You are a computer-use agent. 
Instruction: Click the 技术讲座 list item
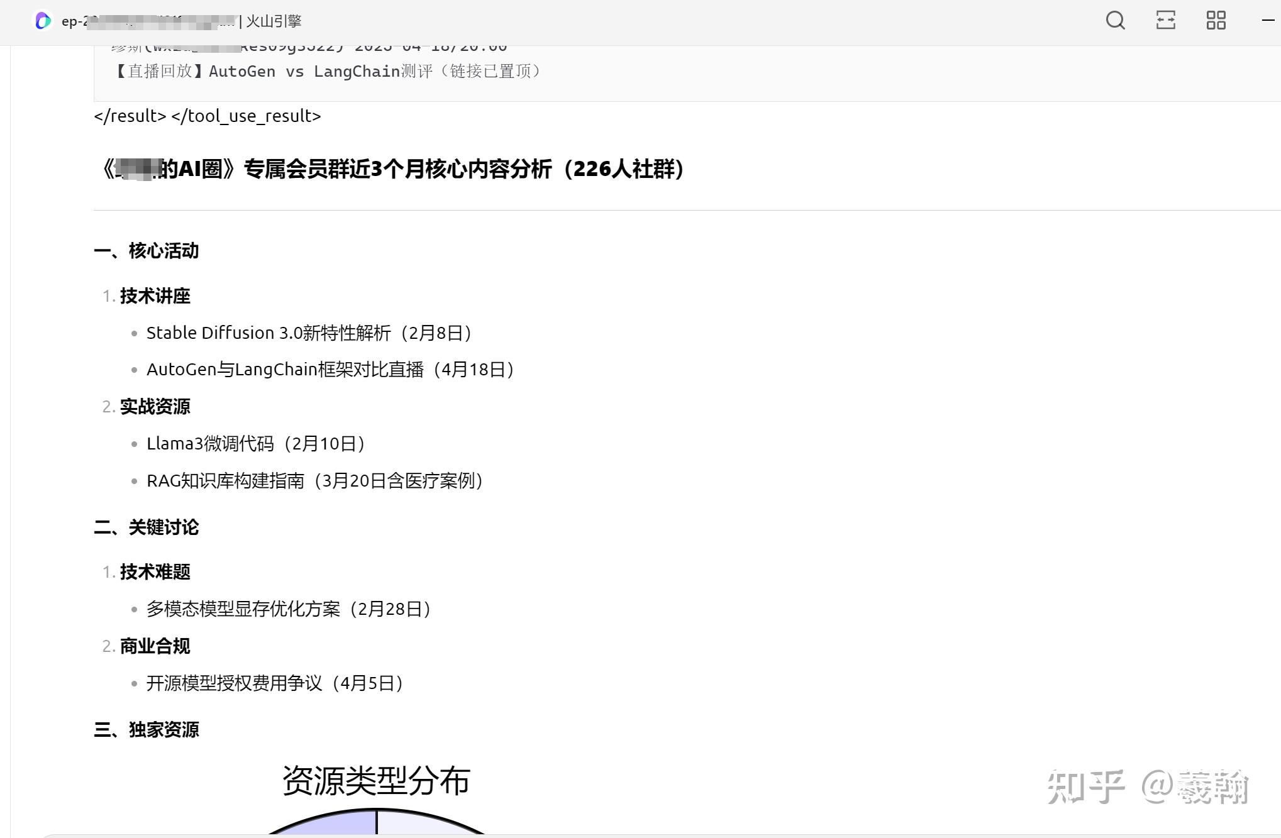click(154, 296)
